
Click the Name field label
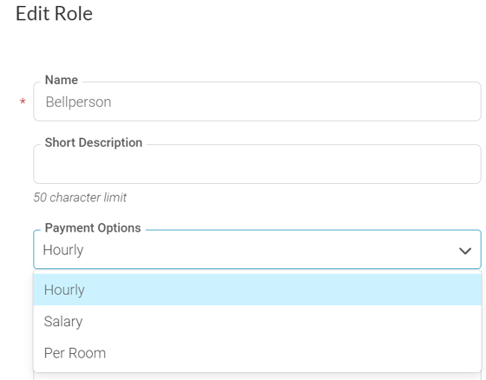(62, 80)
